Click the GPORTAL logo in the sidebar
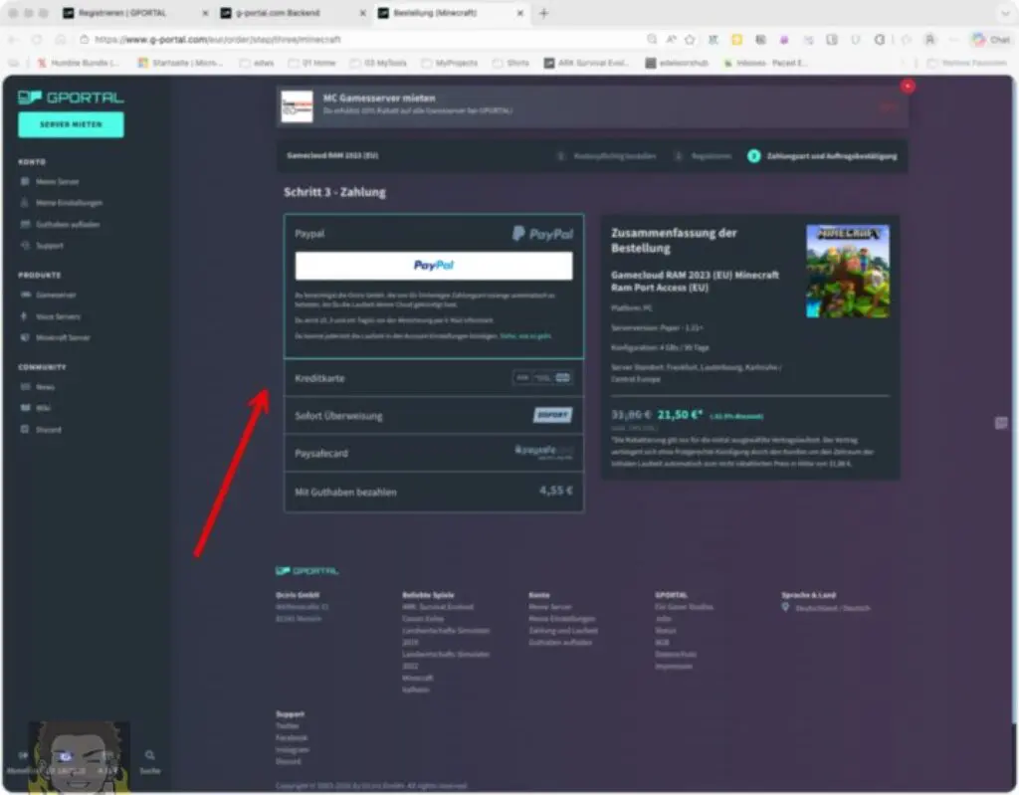The height and width of the screenshot is (795, 1019). point(70,98)
